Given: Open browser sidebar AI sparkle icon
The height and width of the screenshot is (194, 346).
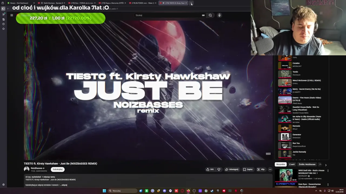Looking at the screenshot, I should 3,14.
